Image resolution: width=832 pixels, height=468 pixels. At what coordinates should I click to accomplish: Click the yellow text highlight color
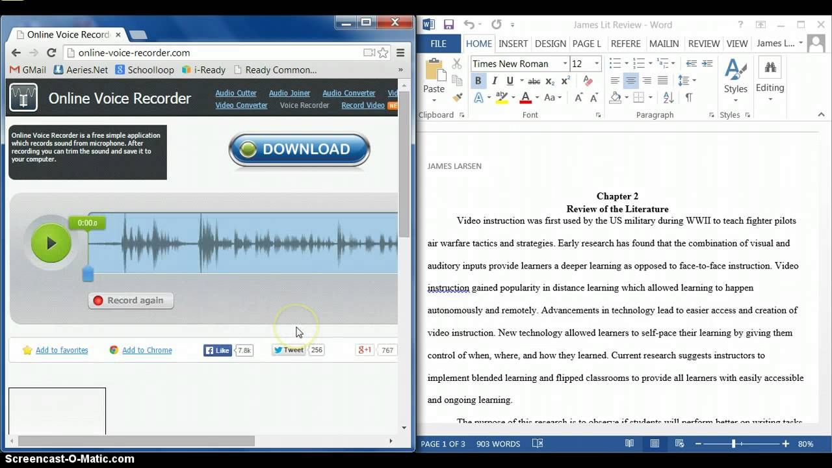(x=501, y=97)
